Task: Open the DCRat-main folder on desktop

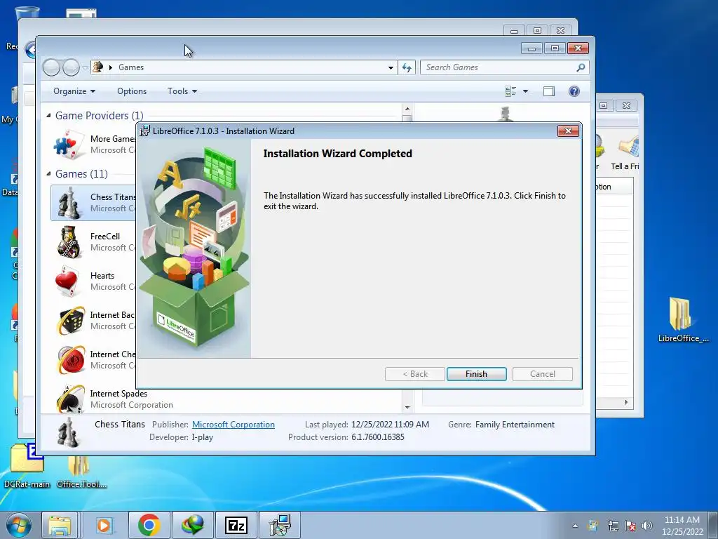Action: [27, 458]
